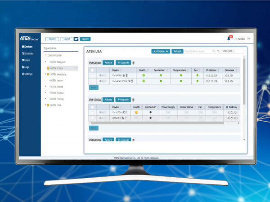Sort the VM6404H table by Firmware
This screenshot has width=270, height=202.
pos(236,70)
